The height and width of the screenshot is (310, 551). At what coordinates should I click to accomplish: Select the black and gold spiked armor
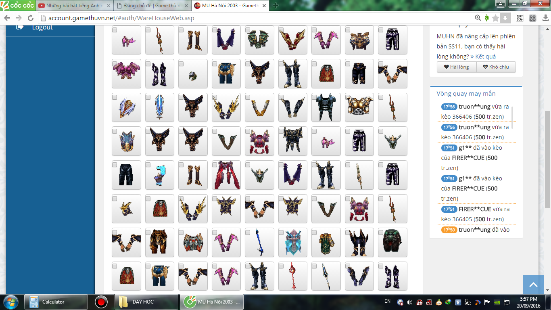click(293, 141)
